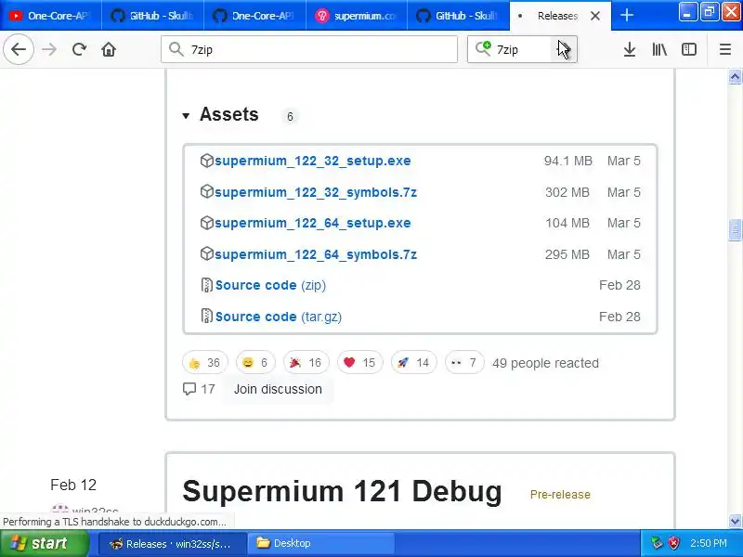Download supermium_122_64_setup.exe
Screen dimensions: 743x557
(x=312, y=223)
